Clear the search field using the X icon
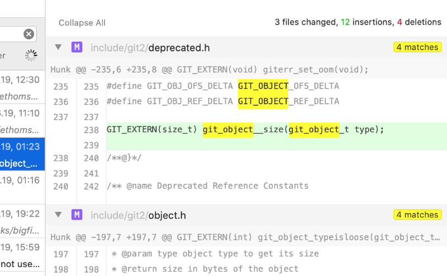The width and height of the screenshot is (447, 276). click(x=28, y=35)
